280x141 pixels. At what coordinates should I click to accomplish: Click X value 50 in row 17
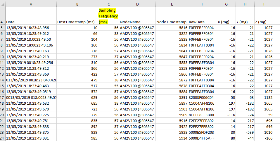(x=227, y=97)
